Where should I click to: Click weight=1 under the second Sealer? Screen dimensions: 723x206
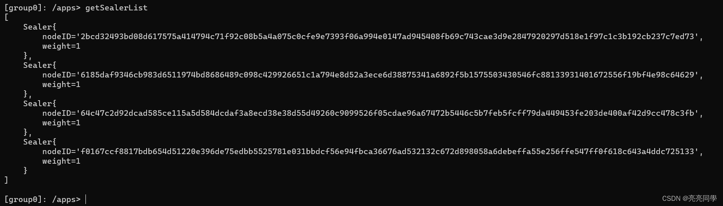[x=62, y=85]
